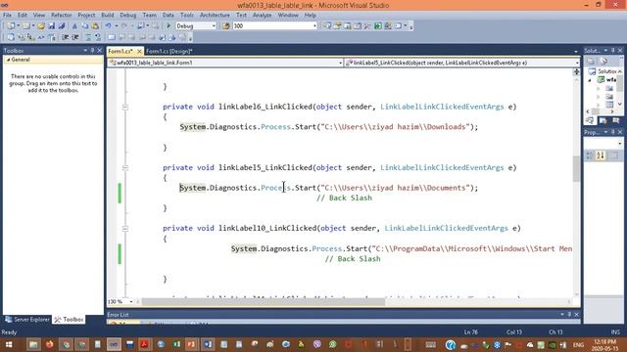
Task: Open the Analyze menu
Action: coord(262,16)
